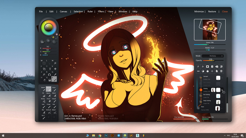The image size is (246, 138).
Task: Click the Mode dropdown arrow
Action: pyautogui.click(x=222, y=56)
